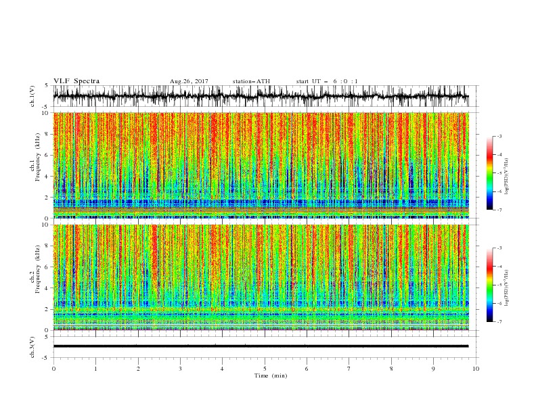Viewport: 536px width, 414px height.
Task: Click the "ch.1(V)" waveform axis label
Action: [x=32, y=95]
